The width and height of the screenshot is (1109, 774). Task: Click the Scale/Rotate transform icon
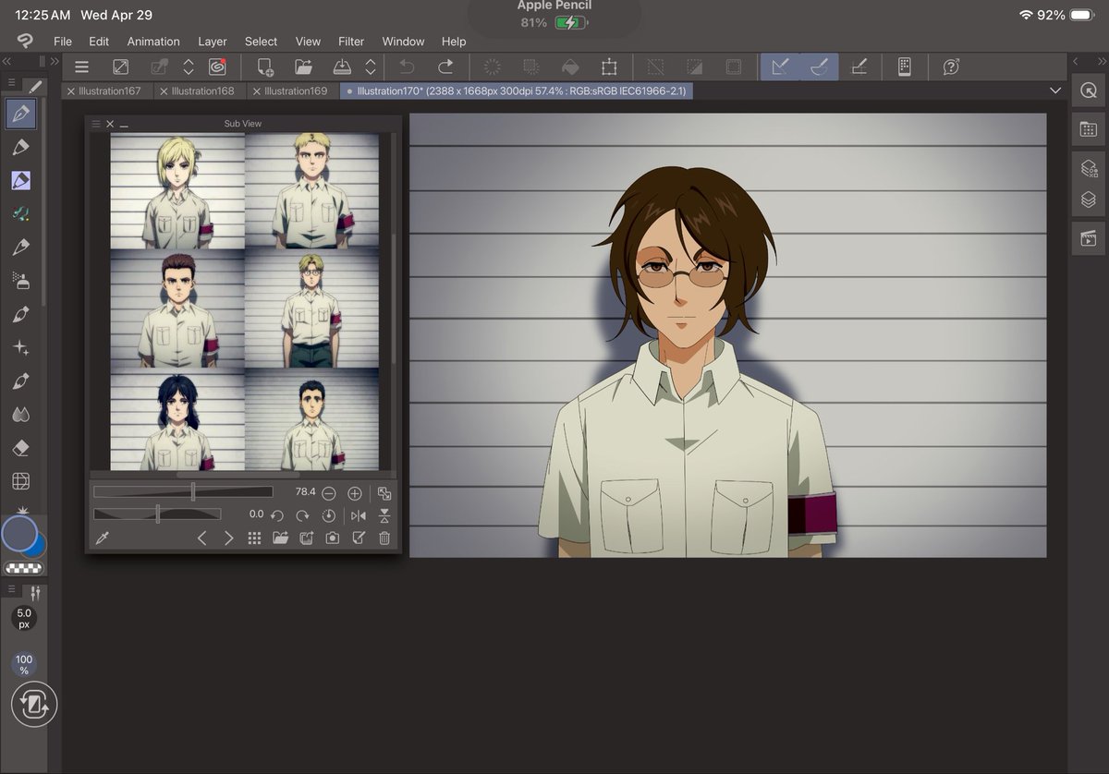click(x=609, y=67)
